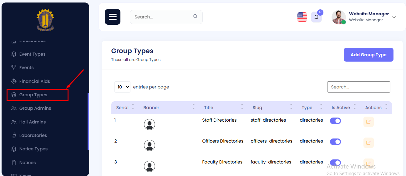Open Group Admins in the sidebar
Viewport: 406px width, 176px height.
click(x=35, y=108)
